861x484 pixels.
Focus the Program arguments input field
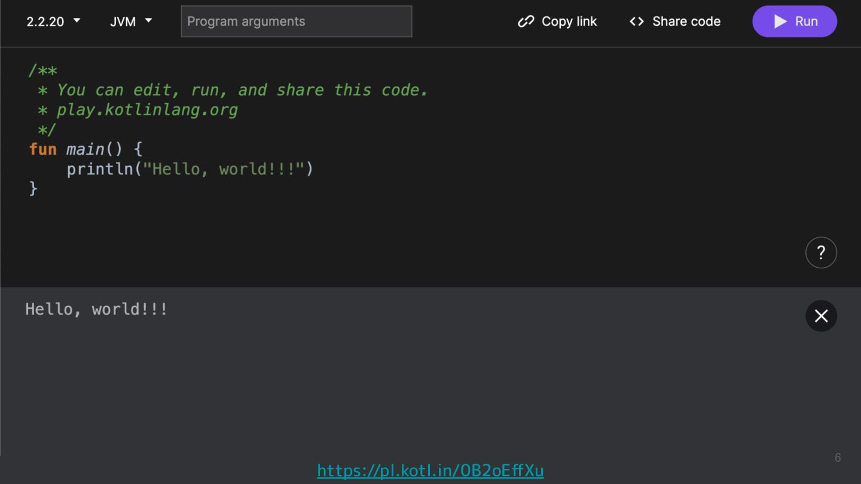[297, 22]
